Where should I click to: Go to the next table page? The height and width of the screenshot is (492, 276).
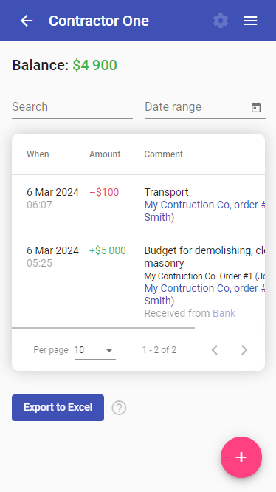[244, 350]
